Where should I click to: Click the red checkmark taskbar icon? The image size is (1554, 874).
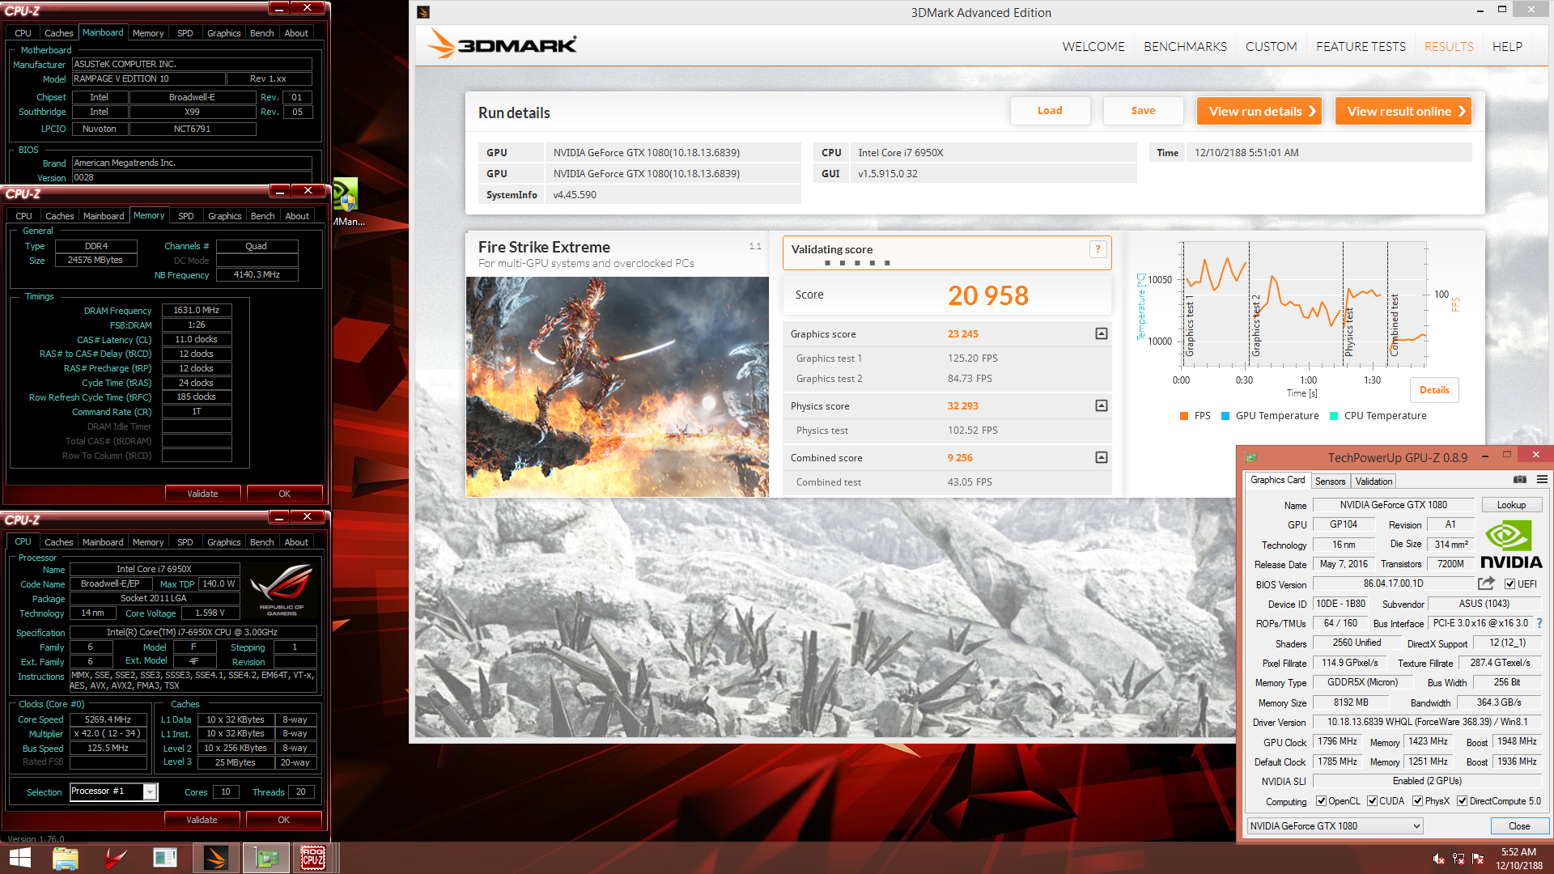[115, 858]
